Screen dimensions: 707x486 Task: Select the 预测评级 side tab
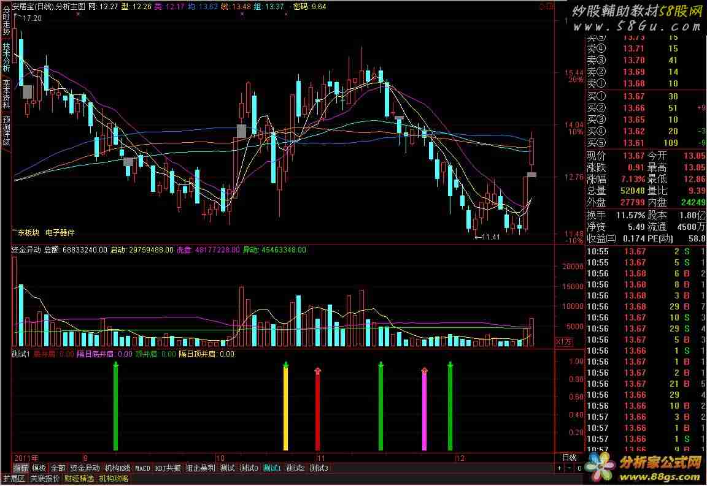pyautogui.click(x=6, y=131)
